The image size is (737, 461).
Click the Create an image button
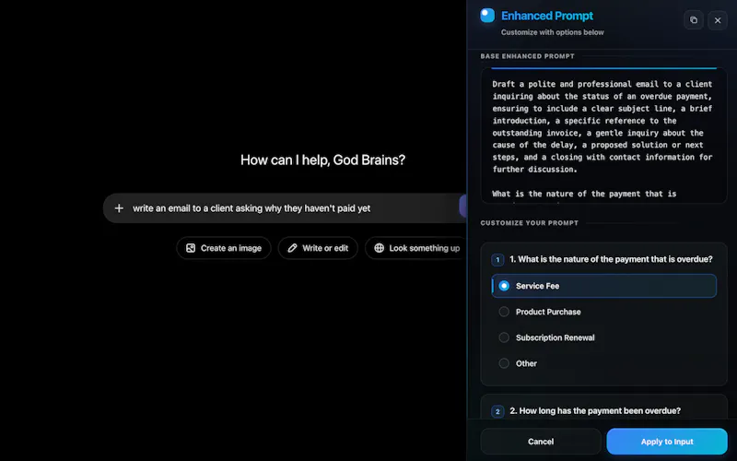[224, 248]
